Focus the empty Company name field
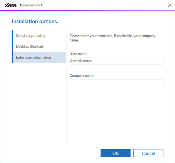175x163 pixels. (x=116, y=83)
